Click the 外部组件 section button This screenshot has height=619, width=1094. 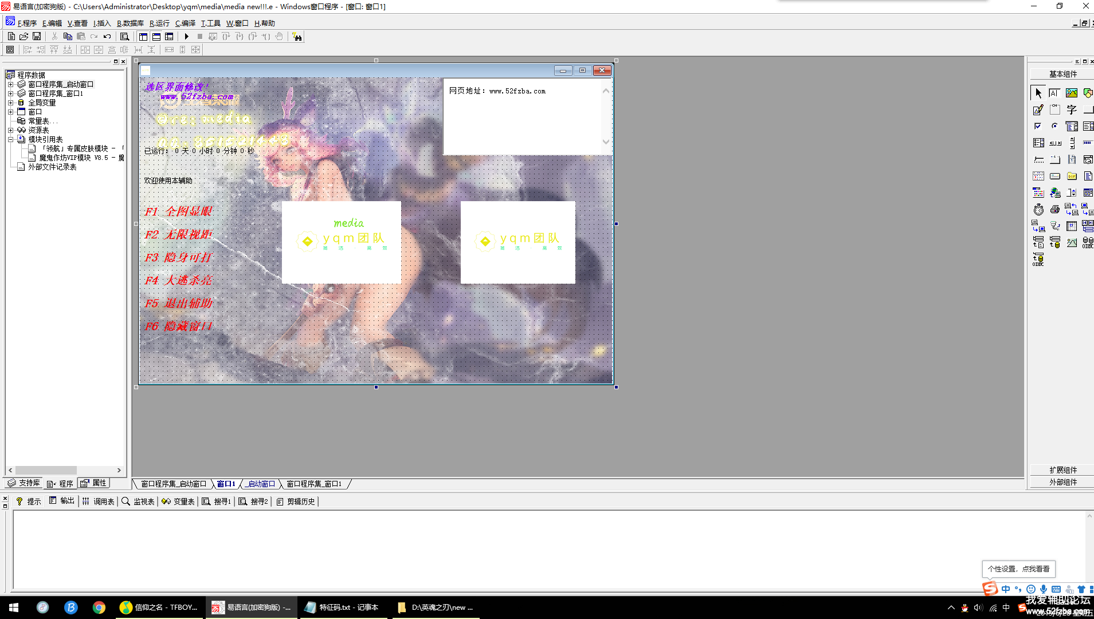point(1063,482)
